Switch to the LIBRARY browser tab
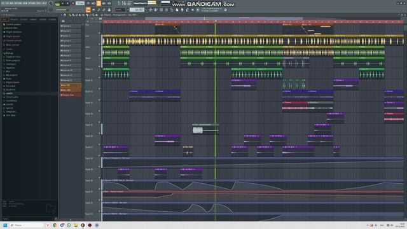This screenshot has height=229, width=407. [x=33, y=20]
